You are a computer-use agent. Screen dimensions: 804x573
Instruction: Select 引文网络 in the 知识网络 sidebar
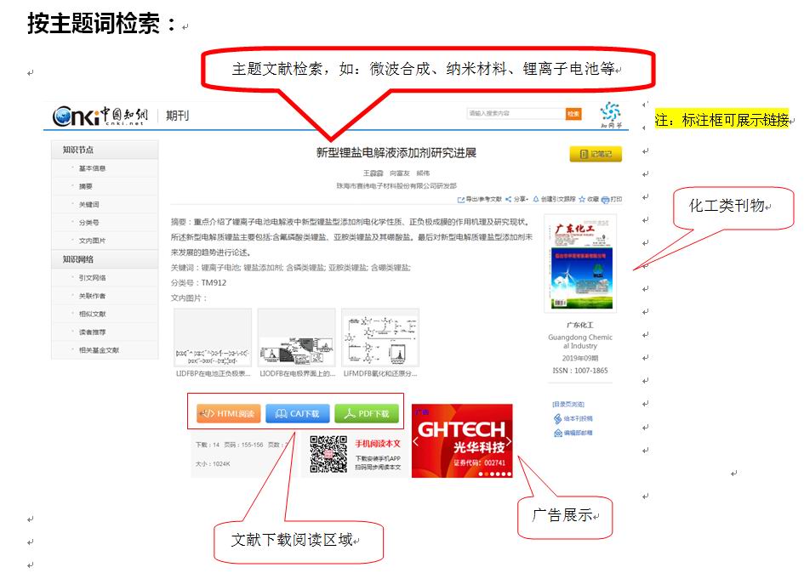click(92, 278)
